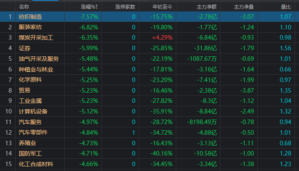Image resolution: width=299 pixels, height=171 pixels.
Task: Click the 名称 column header
Action: tap(24, 7)
